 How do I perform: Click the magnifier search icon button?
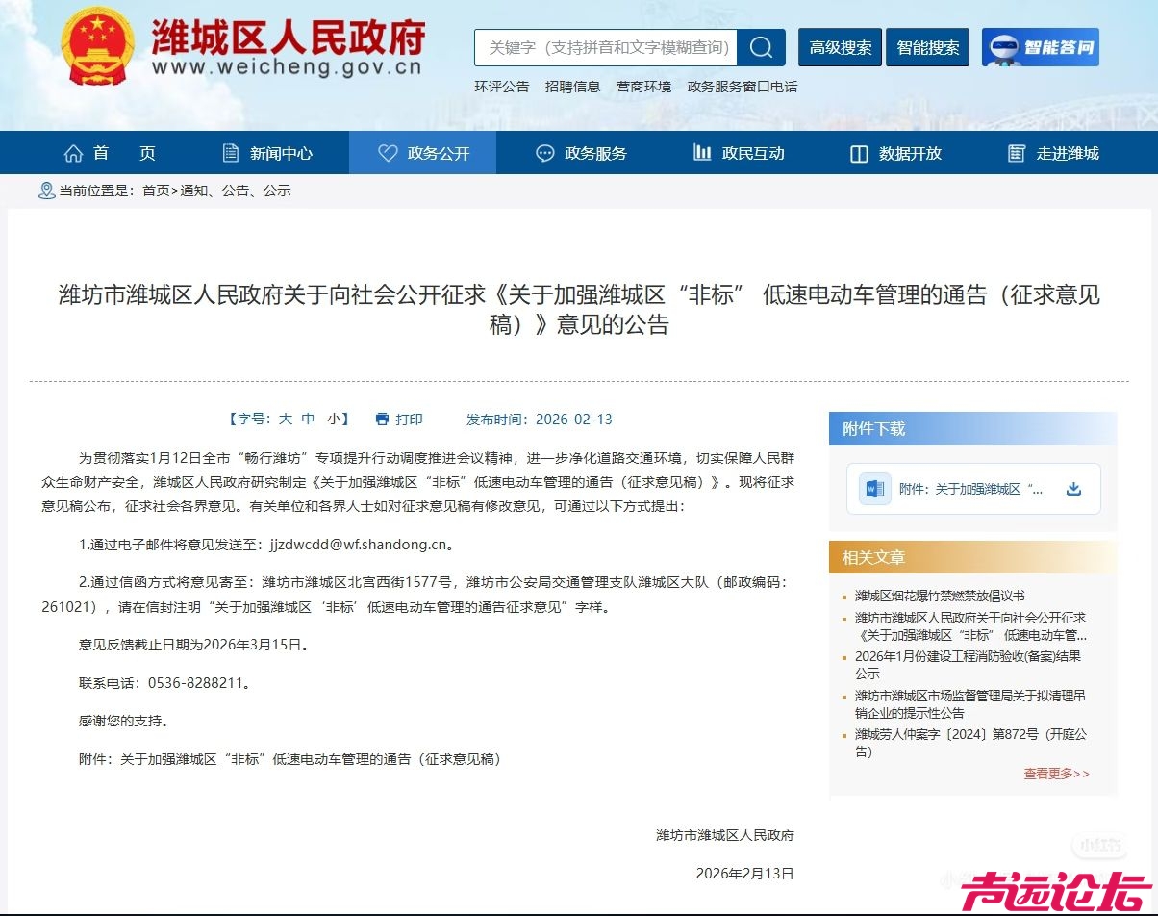click(x=761, y=47)
